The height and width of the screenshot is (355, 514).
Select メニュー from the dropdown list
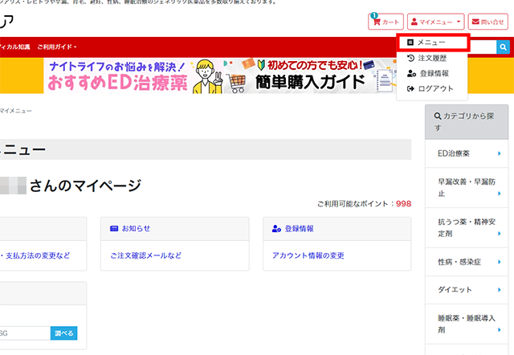point(433,43)
